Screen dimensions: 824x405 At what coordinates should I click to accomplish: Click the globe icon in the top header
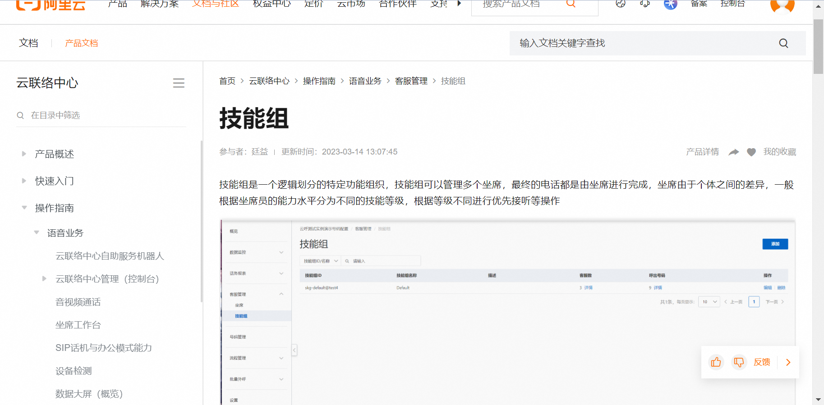coord(621,4)
